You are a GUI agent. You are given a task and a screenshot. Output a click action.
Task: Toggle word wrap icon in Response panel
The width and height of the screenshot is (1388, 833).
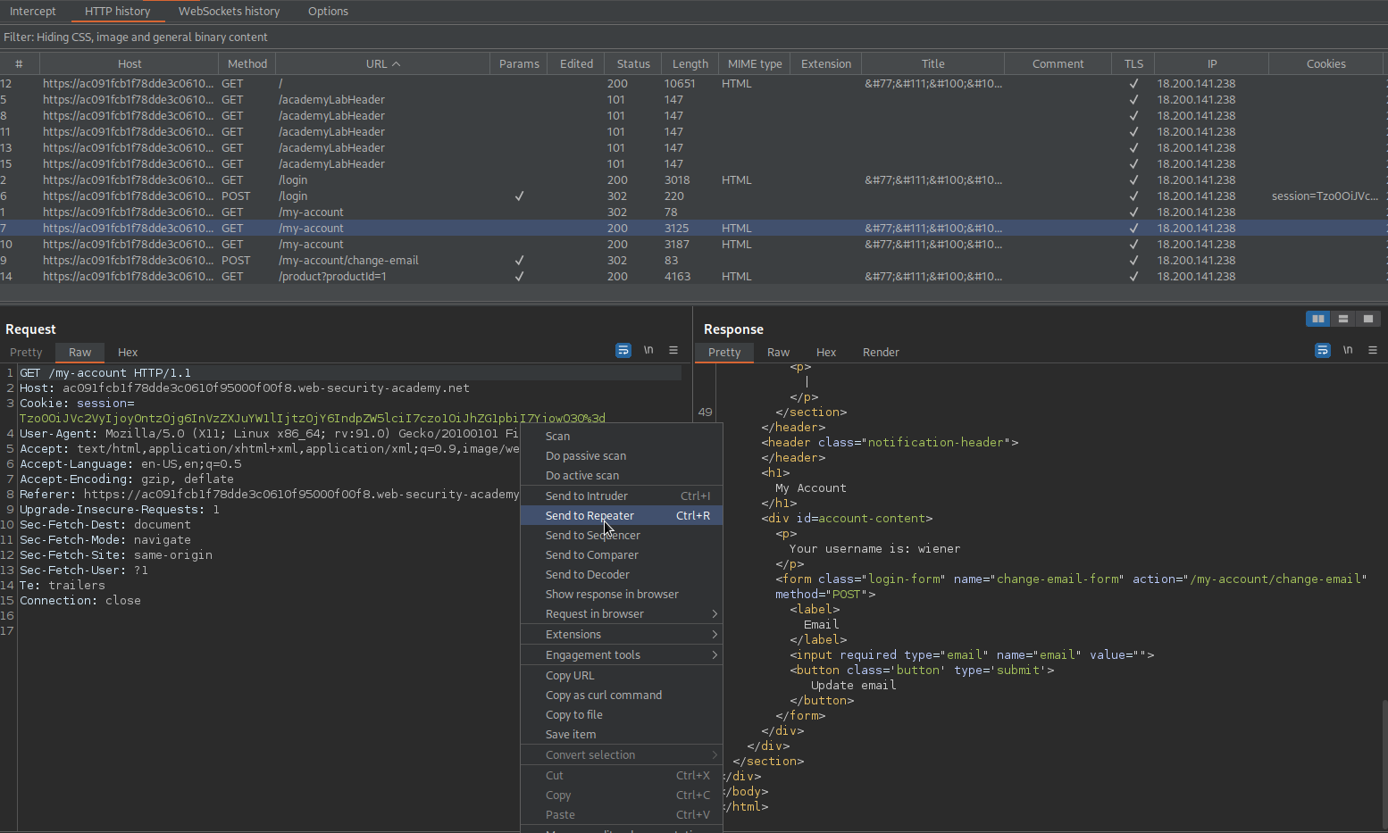[1323, 351]
